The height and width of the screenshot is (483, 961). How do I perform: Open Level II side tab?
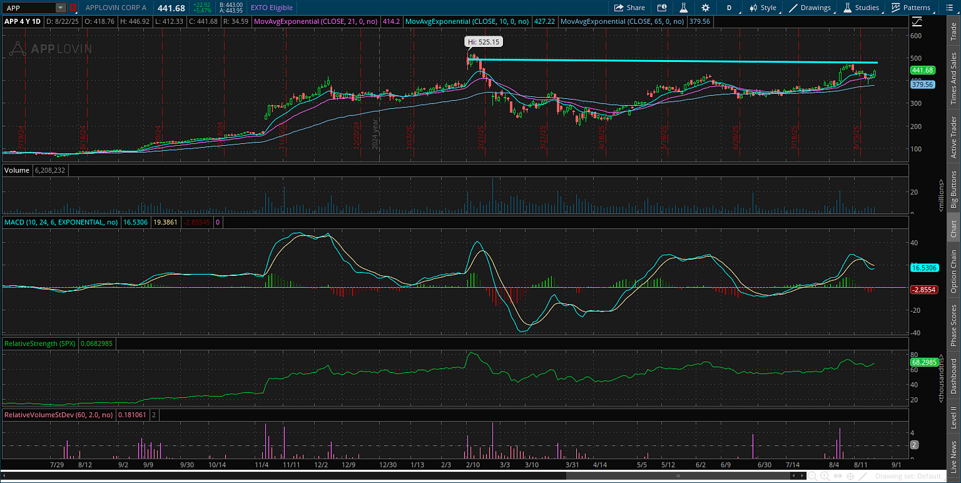click(953, 418)
